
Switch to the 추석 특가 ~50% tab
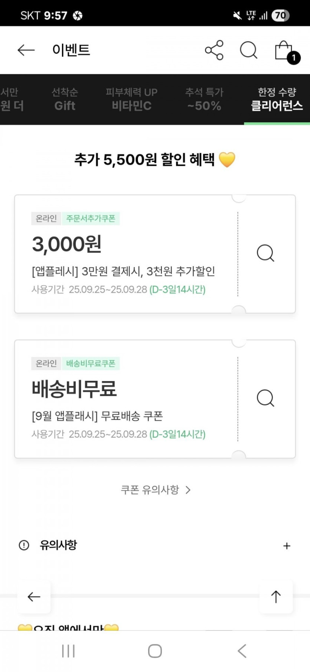(x=204, y=99)
